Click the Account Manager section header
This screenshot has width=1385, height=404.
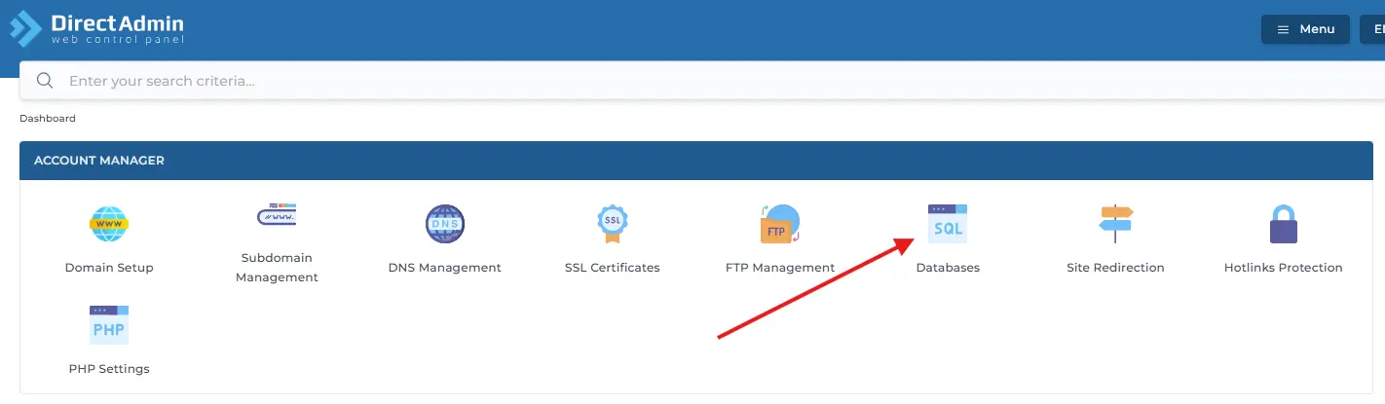pos(696,161)
